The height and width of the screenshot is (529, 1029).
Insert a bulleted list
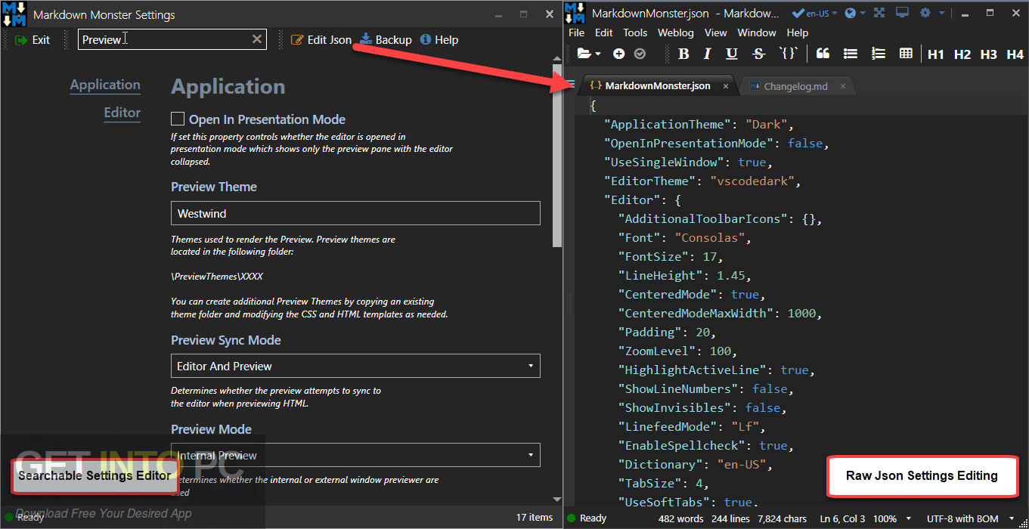[x=851, y=54]
